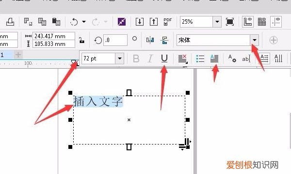Click the purple search content icon

coord(122,22)
